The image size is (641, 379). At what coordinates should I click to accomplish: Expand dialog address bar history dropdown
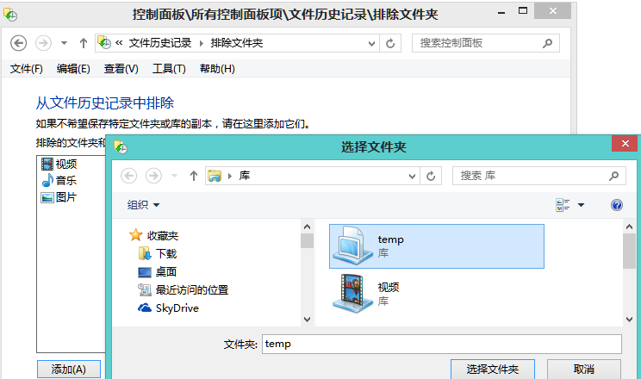point(412,177)
